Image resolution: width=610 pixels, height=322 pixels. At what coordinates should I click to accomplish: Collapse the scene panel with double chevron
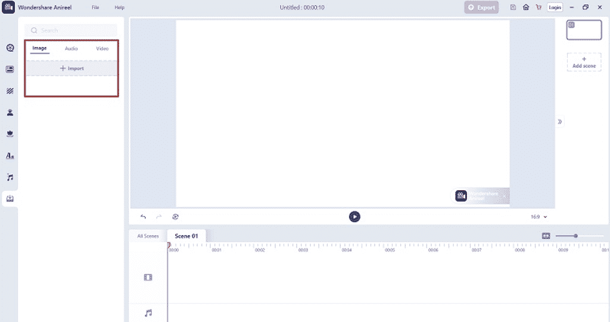(559, 122)
